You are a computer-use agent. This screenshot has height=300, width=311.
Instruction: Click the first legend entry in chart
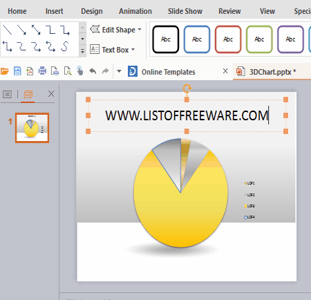coord(249,183)
